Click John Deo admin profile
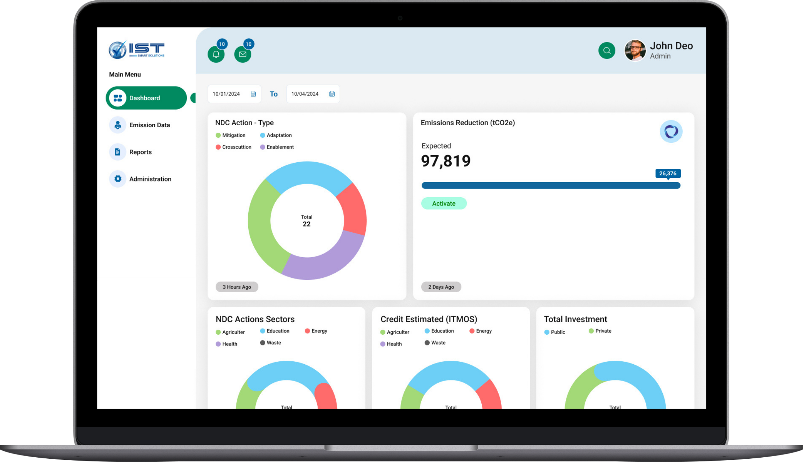Screen dimensions: 804x462 tap(657, 50)
